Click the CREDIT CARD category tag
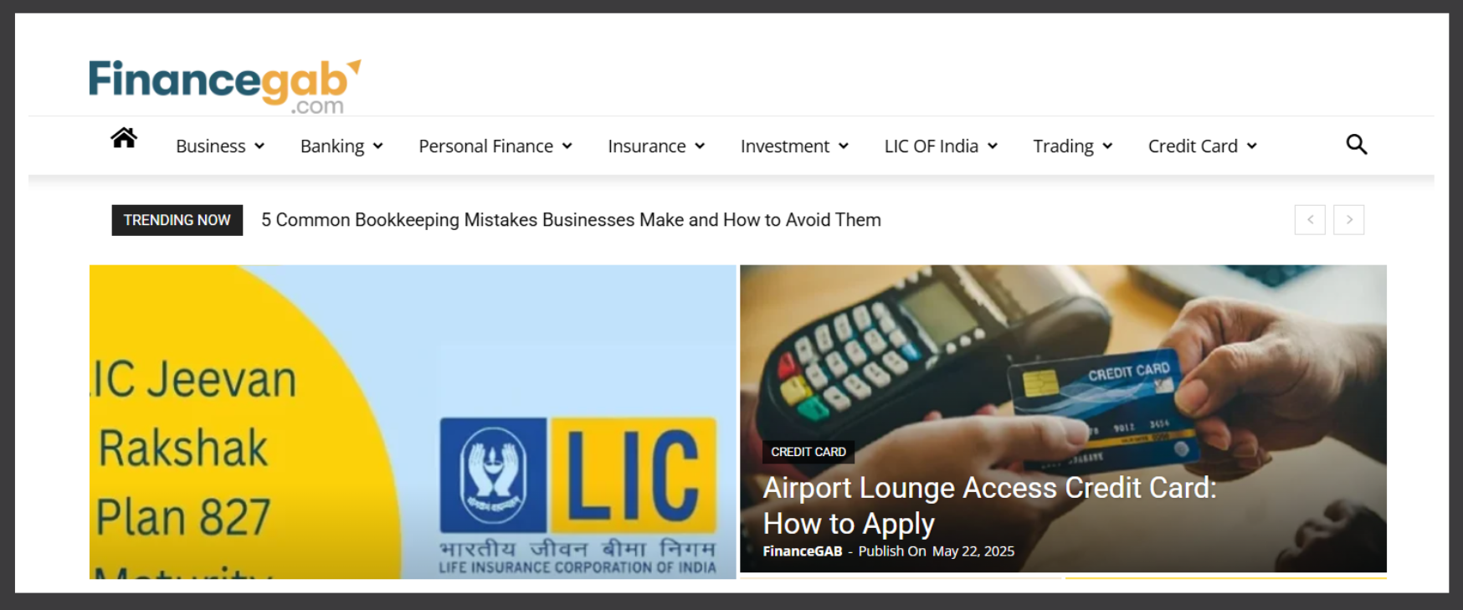Image resolution: width=1463 pixels, height=610 pixels. (x=808, y=452)
